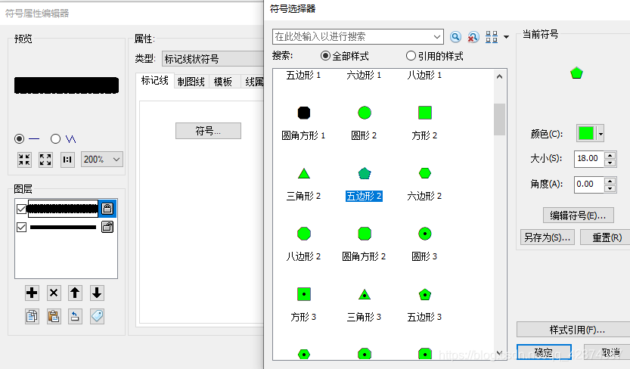Select the 三角形 2 triangle symbol
The height and width of the screenshot is (369, 630).
(x=304, y=173)
